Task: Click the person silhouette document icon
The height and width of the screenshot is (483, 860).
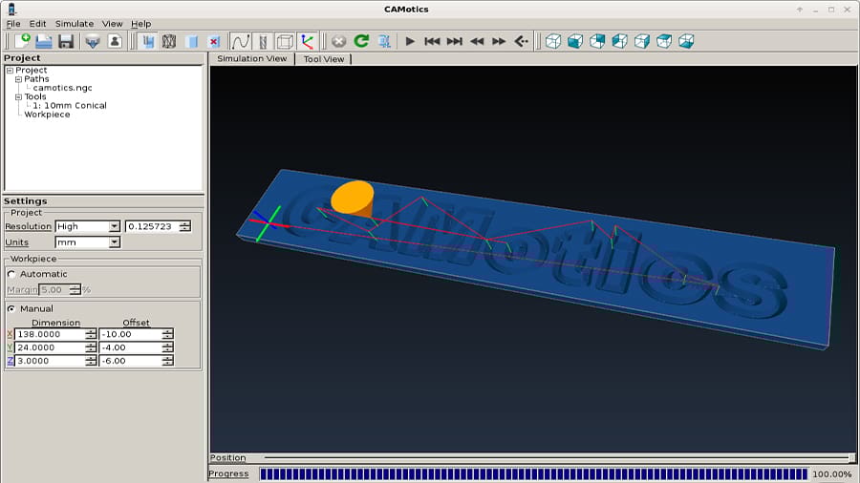Action: click(115, 41)
